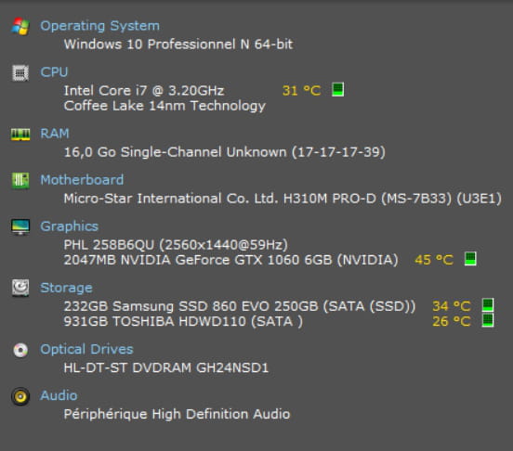Open the Audio section heading

(59, 396)
